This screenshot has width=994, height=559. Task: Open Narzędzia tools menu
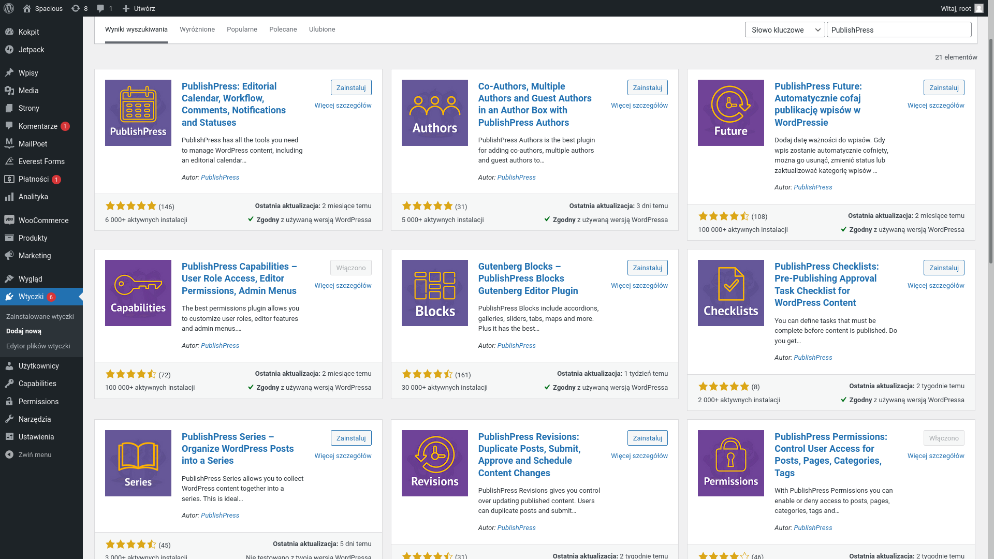pyautogui.click(x=41, y=419)
